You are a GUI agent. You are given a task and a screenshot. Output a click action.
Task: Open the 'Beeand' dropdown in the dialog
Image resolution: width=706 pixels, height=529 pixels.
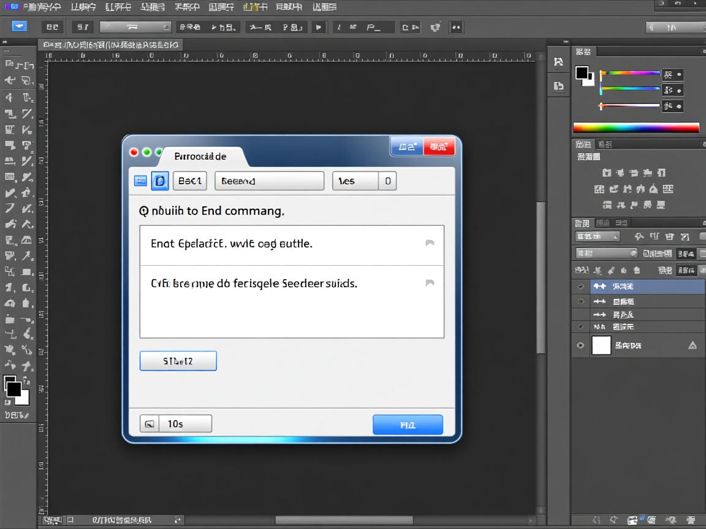point(269,181)
